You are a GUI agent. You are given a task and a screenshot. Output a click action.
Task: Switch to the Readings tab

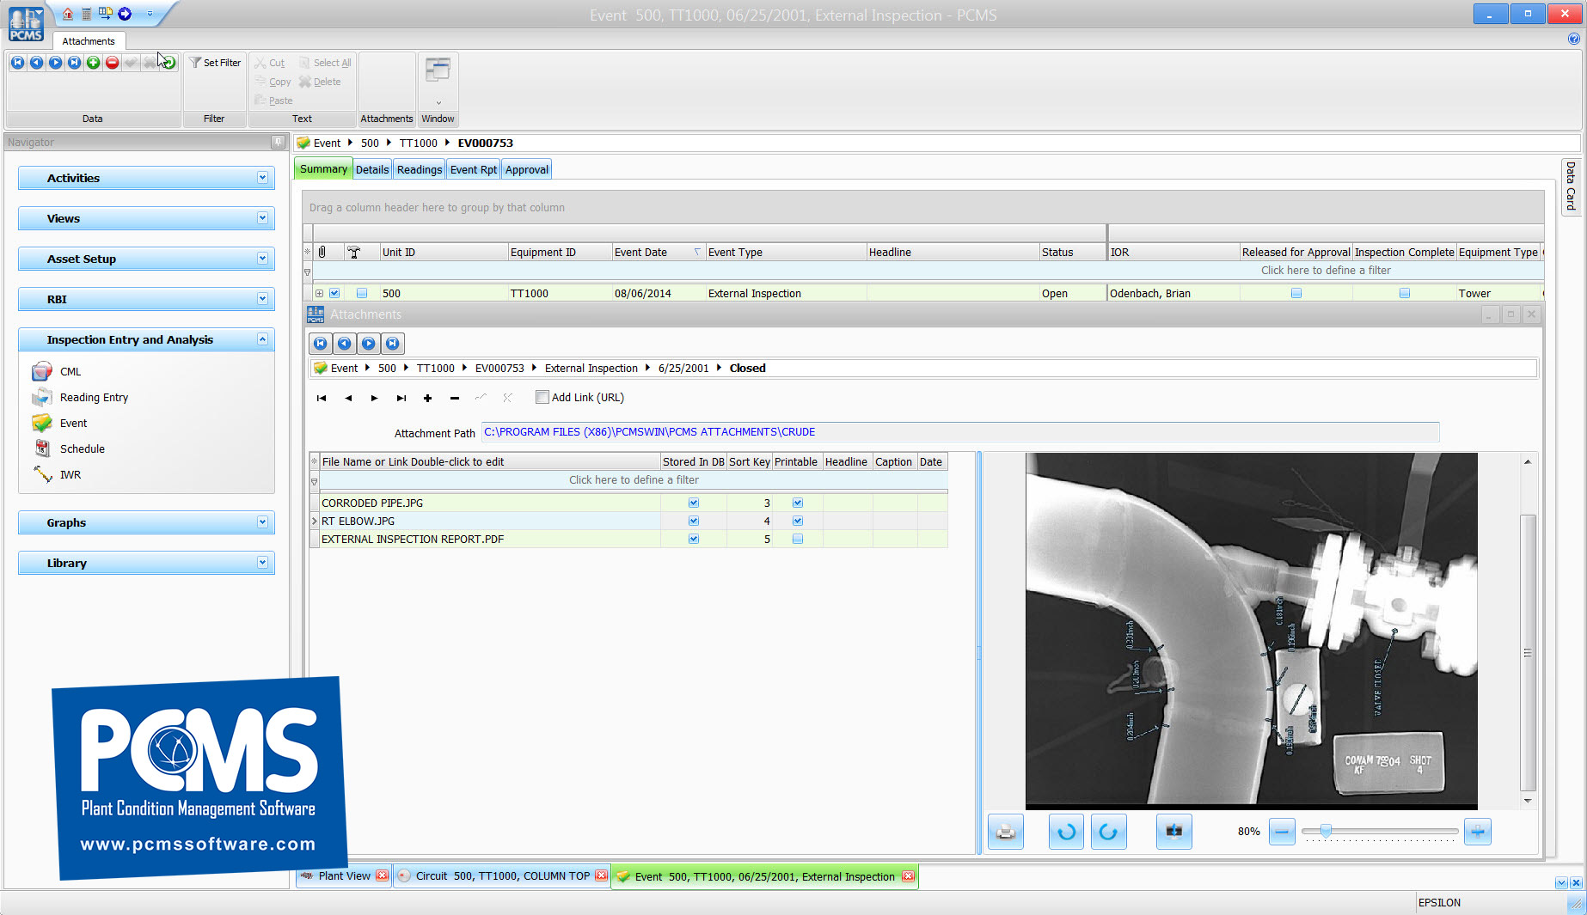[x=419, y=169]
